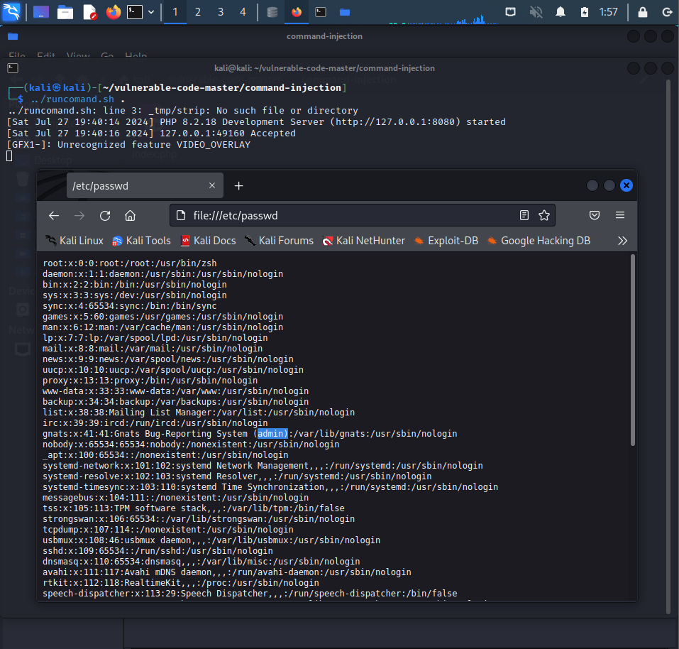Viewport: 679px width, 649px height.
Task: Reload the /etc/passwd page
Action: [x=105, y=215]
